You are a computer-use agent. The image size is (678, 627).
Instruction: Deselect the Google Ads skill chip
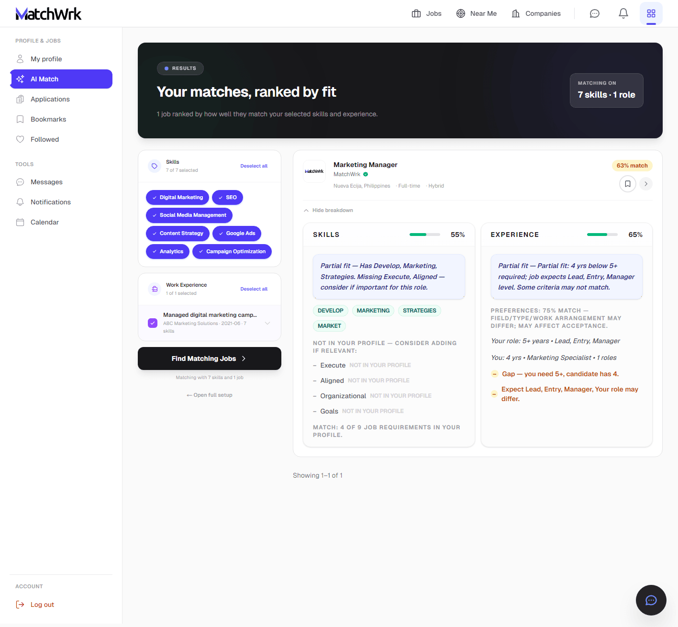click(236, 234)
